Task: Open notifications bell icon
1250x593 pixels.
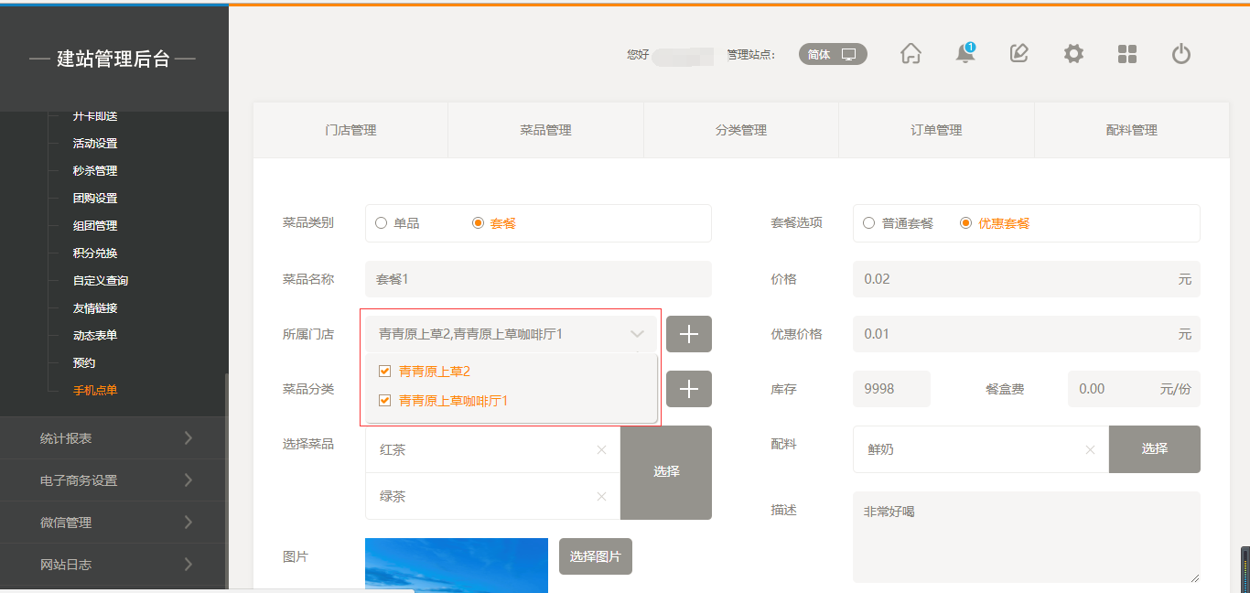Action: click(964, 54)
